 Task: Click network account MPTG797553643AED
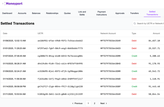coord(111,48)
